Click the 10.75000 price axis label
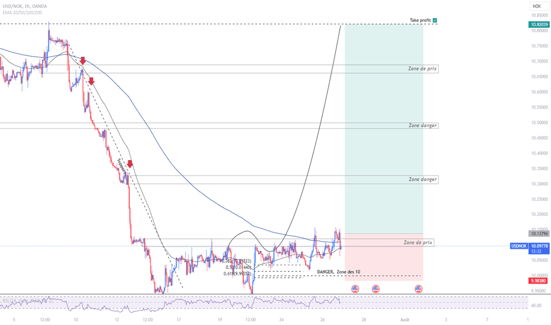This screenshot has height=325, width=551. click(539, 46)
